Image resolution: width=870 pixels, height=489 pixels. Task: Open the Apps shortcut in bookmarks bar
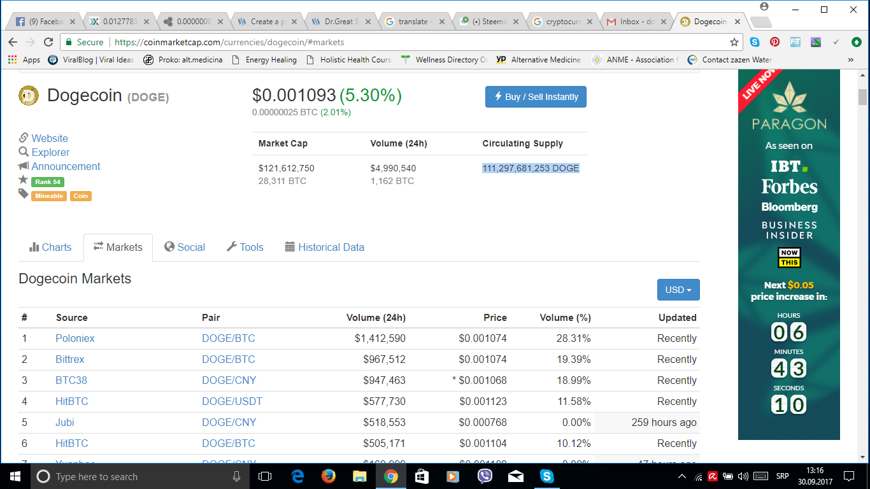pos(24,60)
